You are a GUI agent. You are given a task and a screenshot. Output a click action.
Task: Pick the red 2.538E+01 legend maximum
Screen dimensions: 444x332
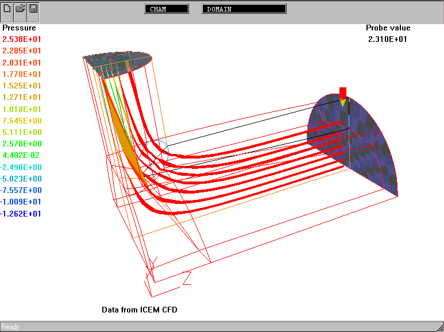click(22, 39)
